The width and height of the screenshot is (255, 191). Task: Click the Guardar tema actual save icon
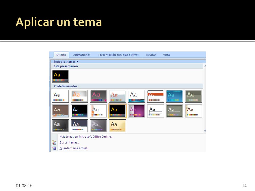54,148
